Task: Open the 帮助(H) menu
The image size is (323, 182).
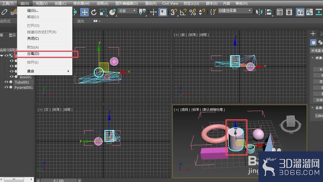Action: [241, 3]
